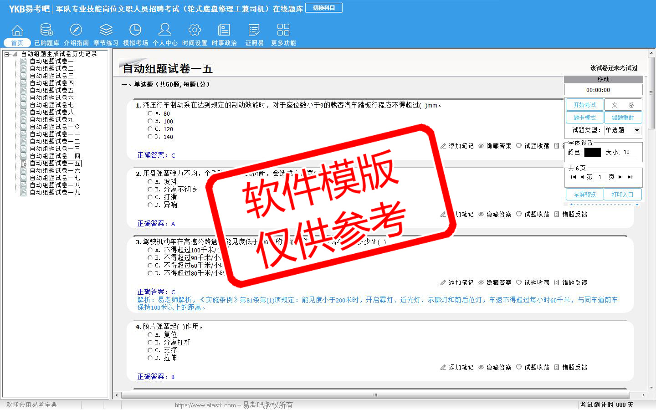
Task: Click 试题收藏 for question 3
Action: [x=533, y=282]
